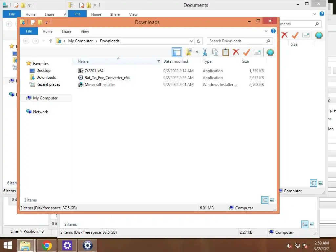Select Favorites in the navigation pane
336x252 pixels.
point(37,63)
